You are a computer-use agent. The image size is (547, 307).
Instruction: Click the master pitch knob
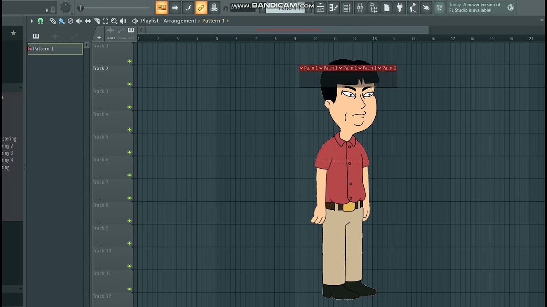(65, 7)
